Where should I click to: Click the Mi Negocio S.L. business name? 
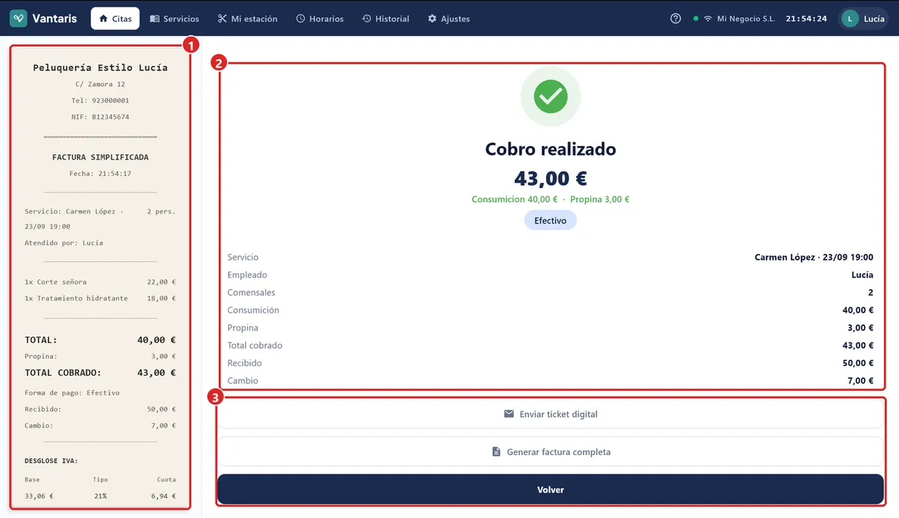click(x=746, y=19)
